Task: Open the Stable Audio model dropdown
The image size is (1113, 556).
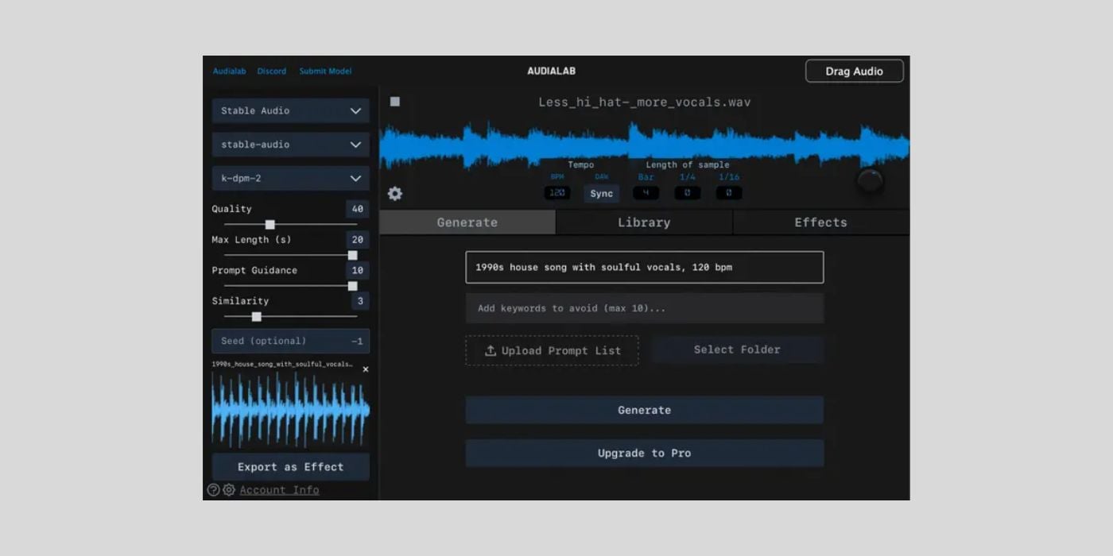Action: coord(290,110)
